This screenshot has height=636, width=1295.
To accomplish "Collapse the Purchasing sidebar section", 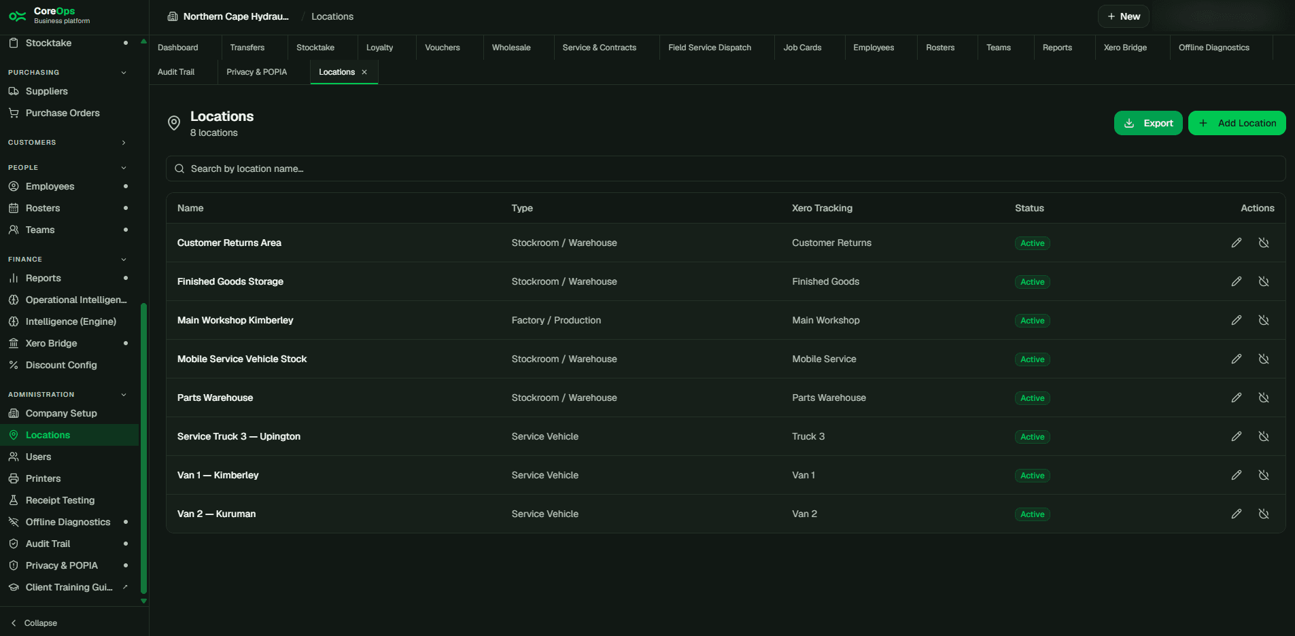I will point(124,73).
